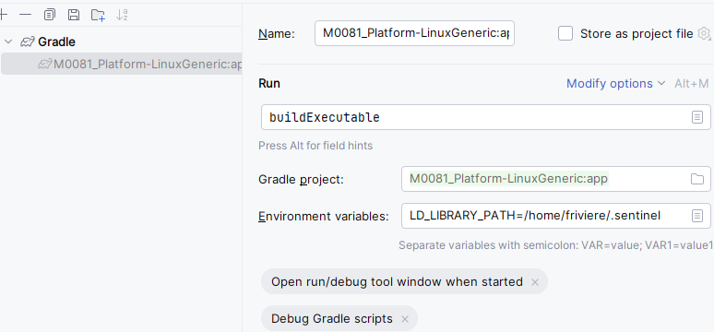
Task: Expand the Run tasks field editor
Action: [x=697, y=117]
